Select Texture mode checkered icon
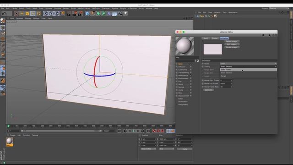Image resolution: width=293 pixels, height=165 pixels. [3, 33]
